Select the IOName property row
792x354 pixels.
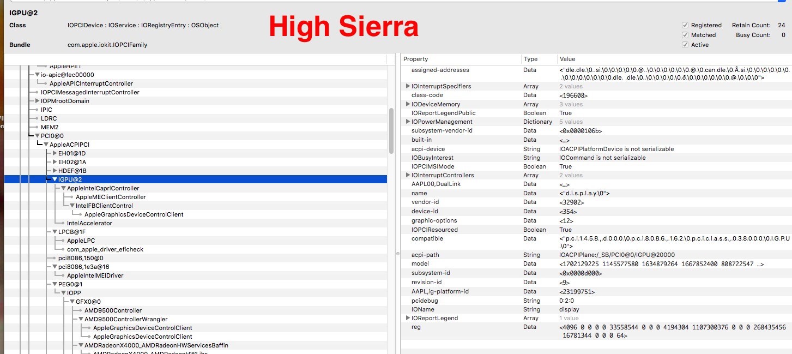coord(596,309)
